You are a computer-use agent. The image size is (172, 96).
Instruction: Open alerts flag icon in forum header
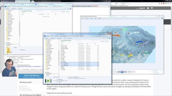click(x=152, y=8)
